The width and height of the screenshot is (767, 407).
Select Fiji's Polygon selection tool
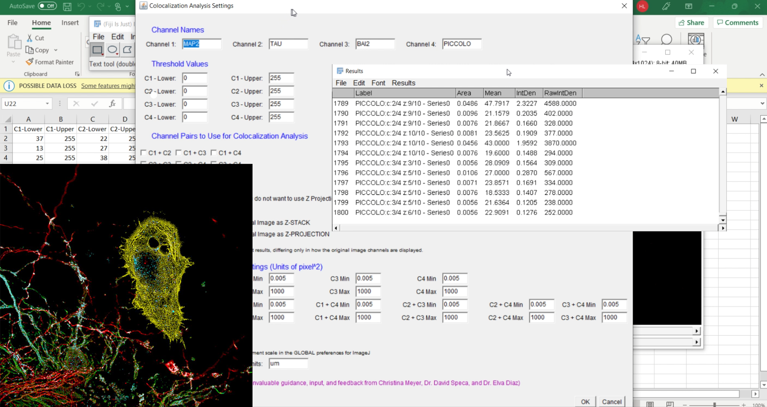(x=127, y=50)
